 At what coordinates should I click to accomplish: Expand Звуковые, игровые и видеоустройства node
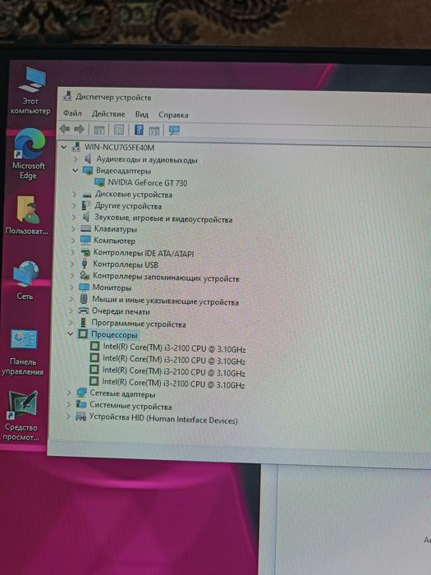[74, 217]
